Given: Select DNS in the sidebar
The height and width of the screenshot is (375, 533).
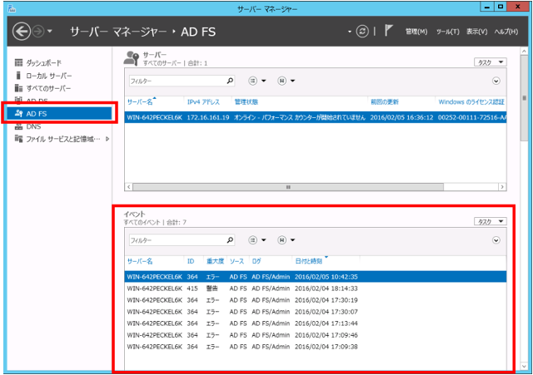Looking at the screenshot, I should click(x=33, y=126).
